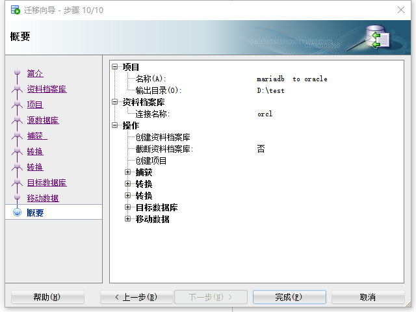Select the current 概要 step in sidebar
This screenshot has width=416, height=312.
click(53, 212)
